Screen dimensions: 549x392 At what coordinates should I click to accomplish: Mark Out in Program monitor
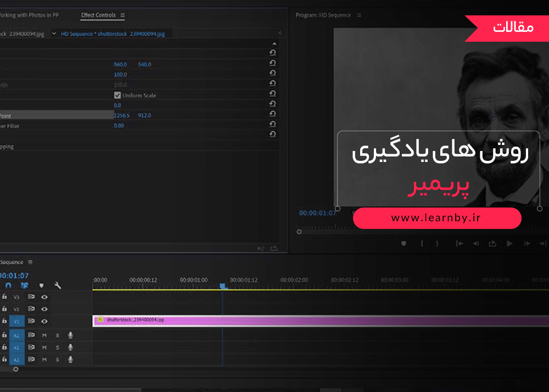click(437, 244)
